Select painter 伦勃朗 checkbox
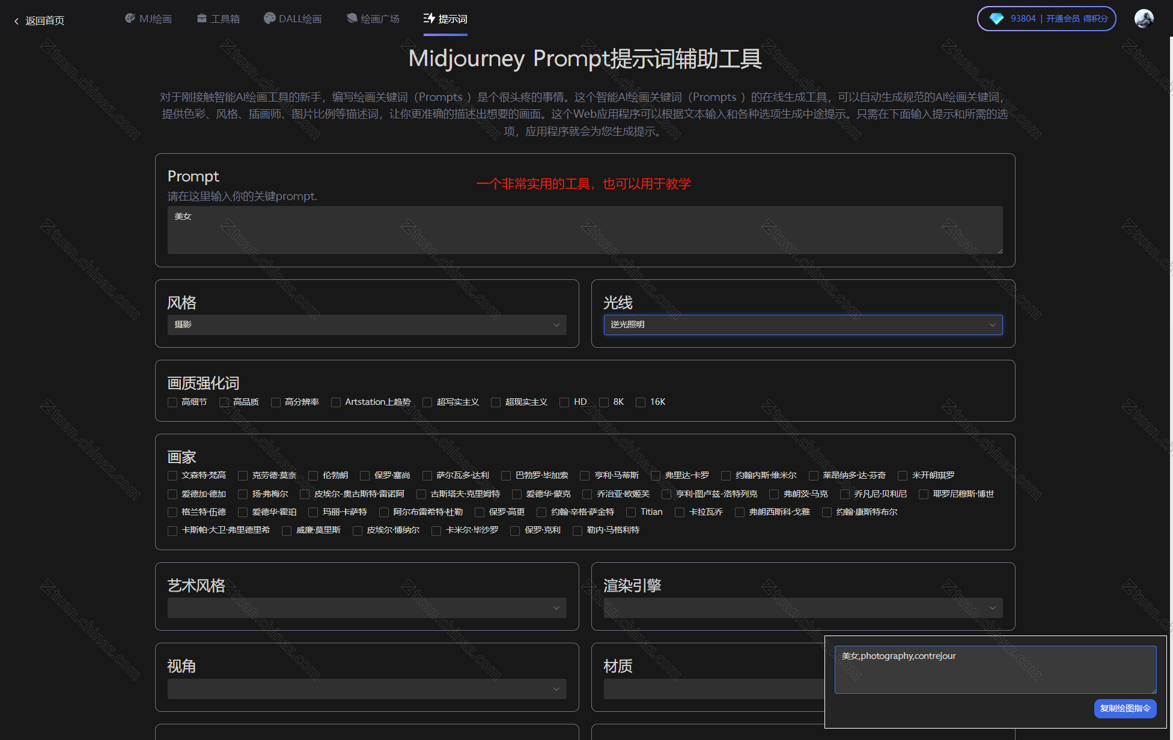Screen dimensions: 1173x740 313,476
